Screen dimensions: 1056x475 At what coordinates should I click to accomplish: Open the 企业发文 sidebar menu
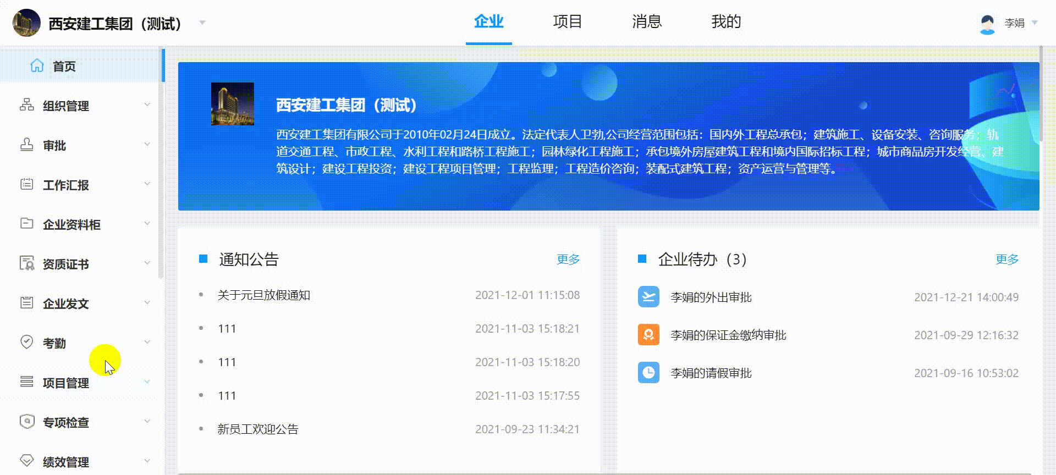(x=80, y=303)
